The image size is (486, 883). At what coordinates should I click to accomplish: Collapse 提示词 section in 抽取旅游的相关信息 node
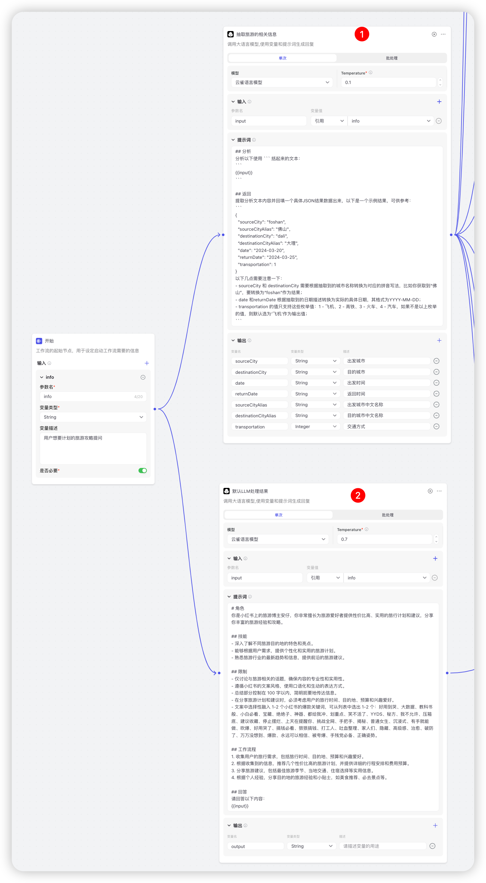(x=233, y=140)
